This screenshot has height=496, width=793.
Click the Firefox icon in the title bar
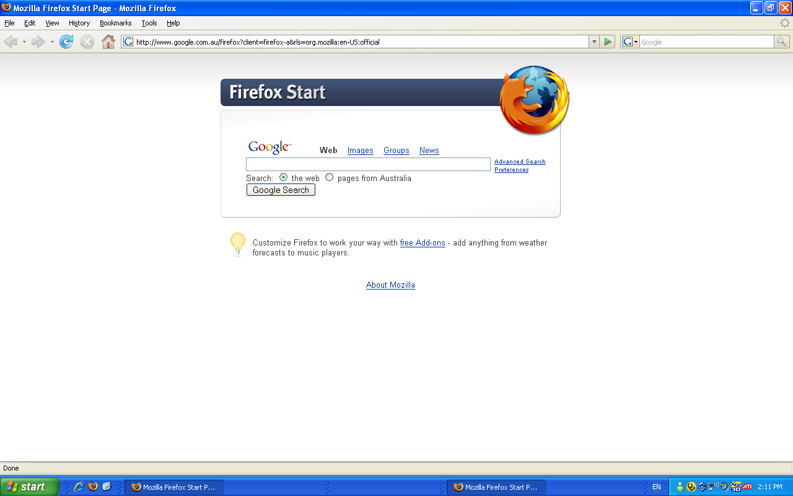click(7, 7)
